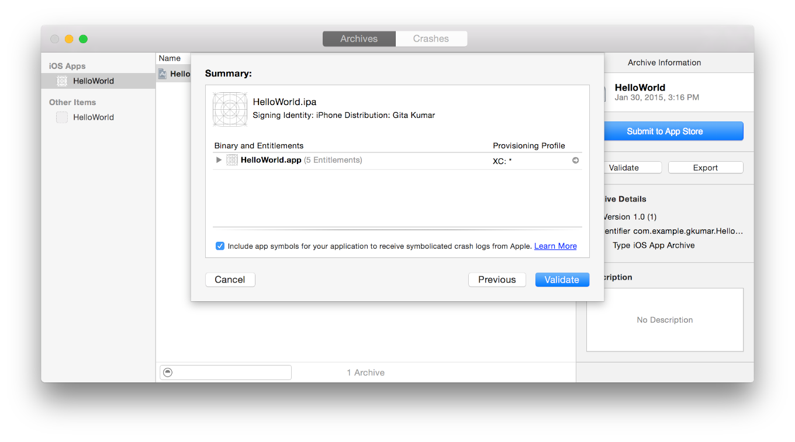This screenshot has height=442, width=795.
Task: Uncheck Include app symbols checkbox
Action: click(x=220, y=246)
